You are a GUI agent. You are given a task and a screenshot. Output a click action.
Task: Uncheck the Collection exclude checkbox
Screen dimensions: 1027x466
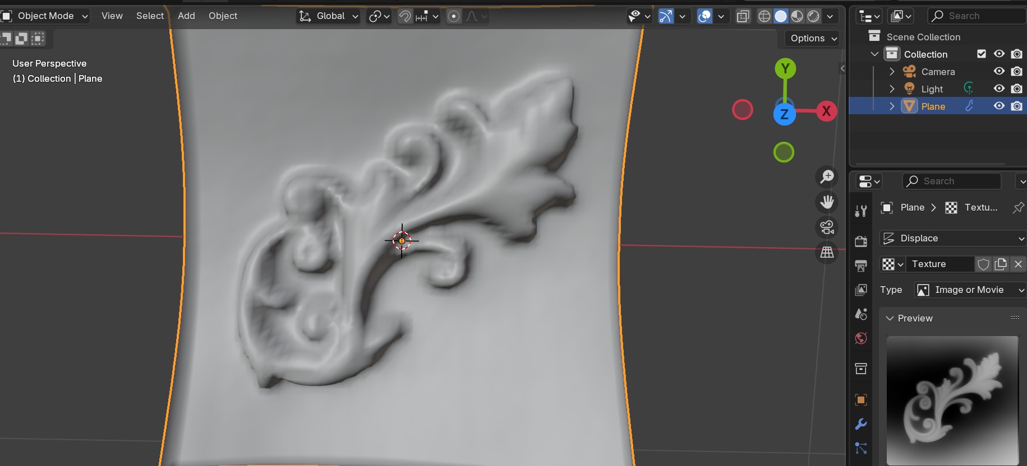(982, 54)
